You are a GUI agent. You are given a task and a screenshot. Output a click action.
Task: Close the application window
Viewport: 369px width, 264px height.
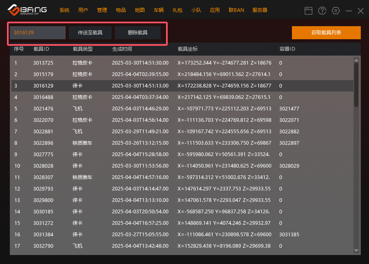coord(360,11)
